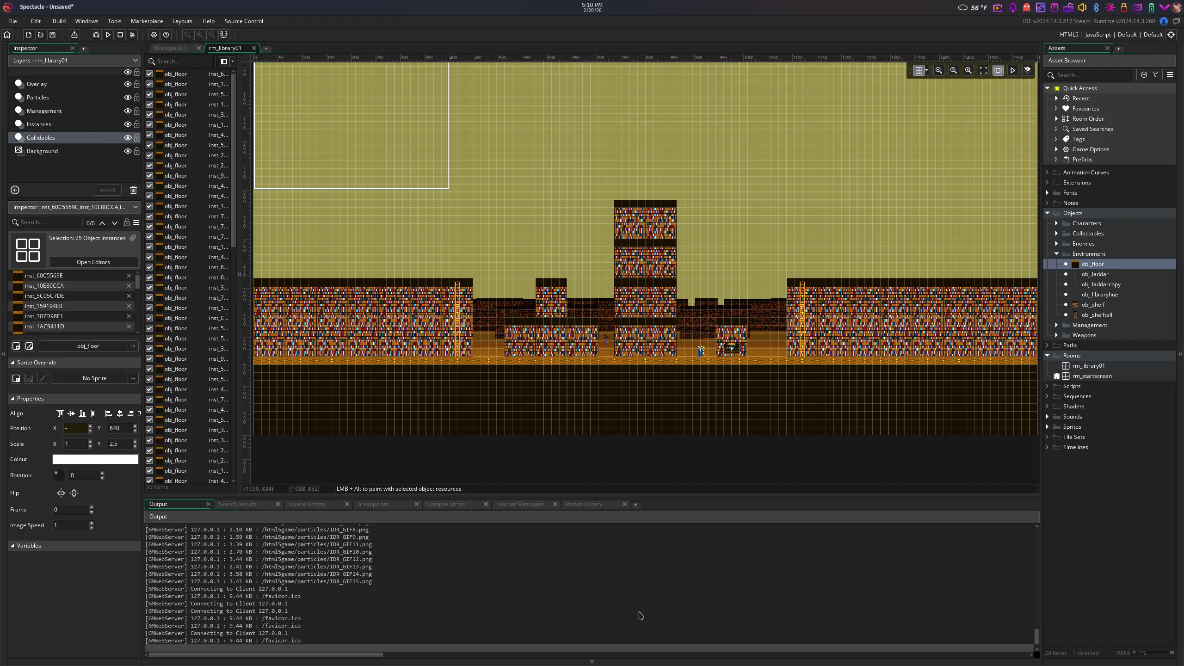Viewport: 1184px width, 666px height.
Task: Click the Rotation value input field
Action: pyautogui.click(x=83, y=475)
